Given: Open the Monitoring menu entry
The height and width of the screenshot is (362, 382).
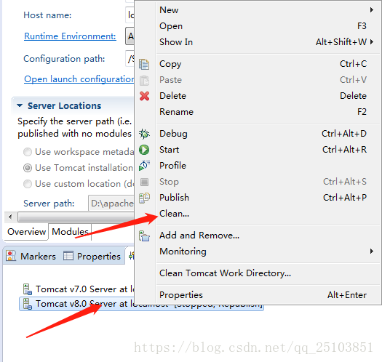Looking at the screenshot, I should pyautogui.click(x=268, y=252).
